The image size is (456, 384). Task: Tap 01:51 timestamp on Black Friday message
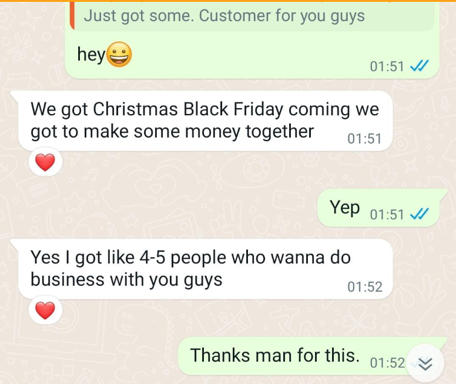364,139
